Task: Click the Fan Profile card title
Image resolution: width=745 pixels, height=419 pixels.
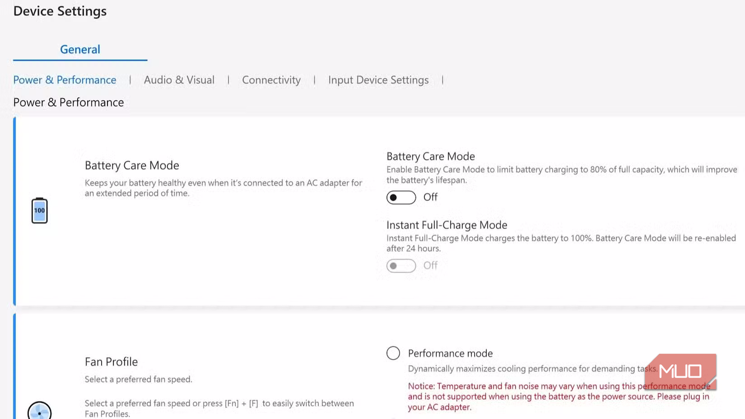Action: [111, 362]
